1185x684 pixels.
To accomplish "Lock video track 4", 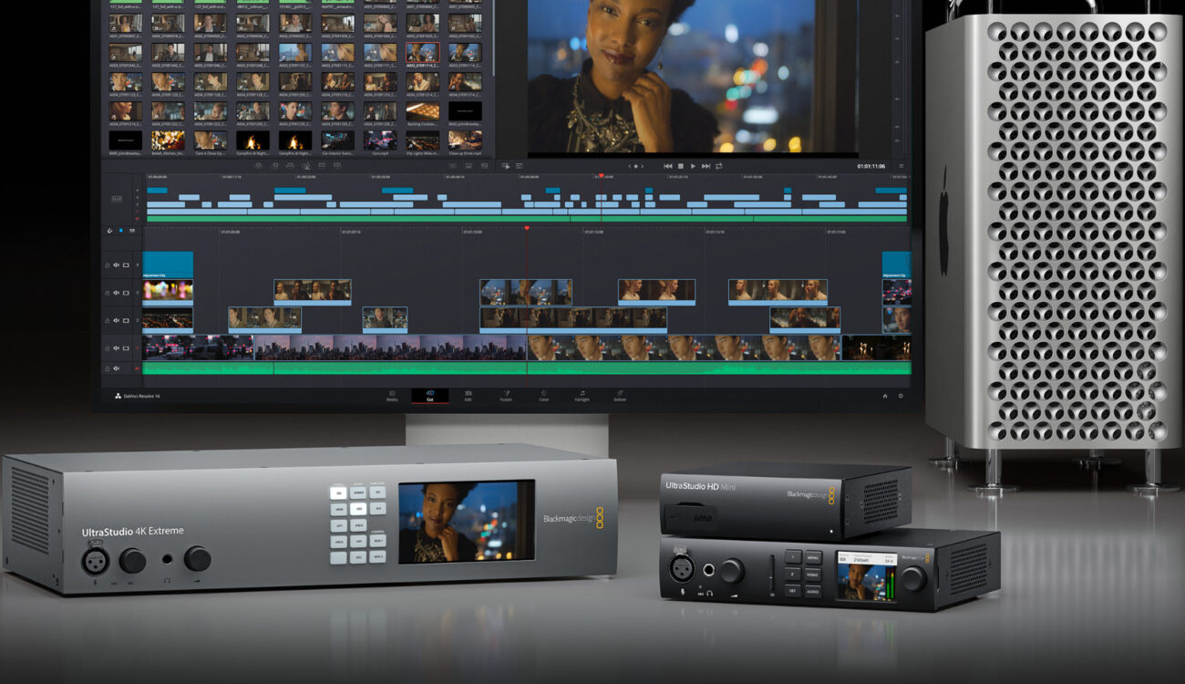I will tap(108, 265).
